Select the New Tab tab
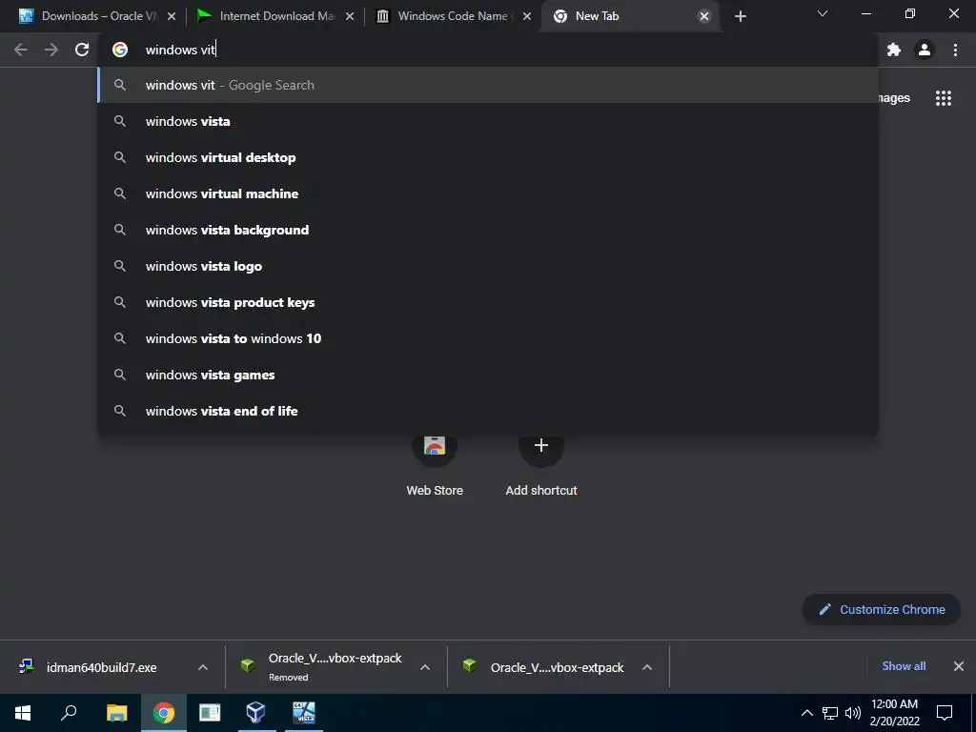 coord(629,16)
